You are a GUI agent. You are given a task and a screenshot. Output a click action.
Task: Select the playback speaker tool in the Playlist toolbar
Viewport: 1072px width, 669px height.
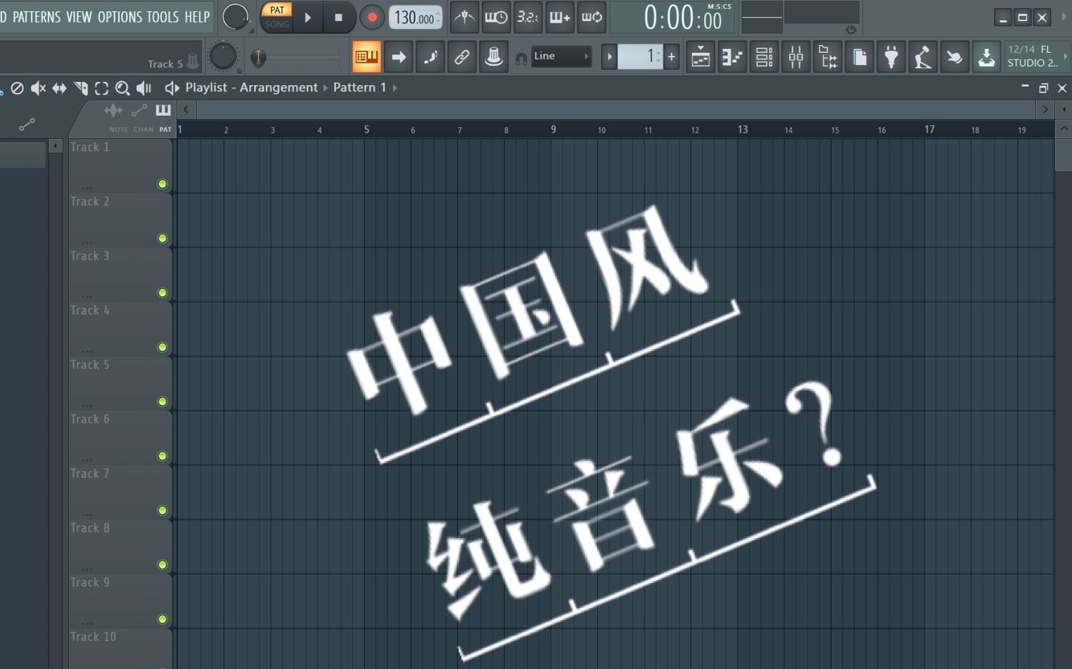(x=144, y=88)
